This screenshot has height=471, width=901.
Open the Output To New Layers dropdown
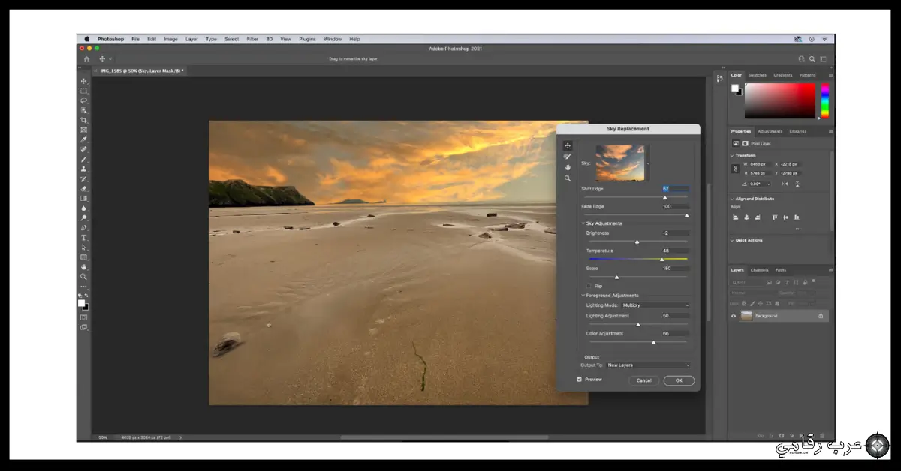[648, 365]
